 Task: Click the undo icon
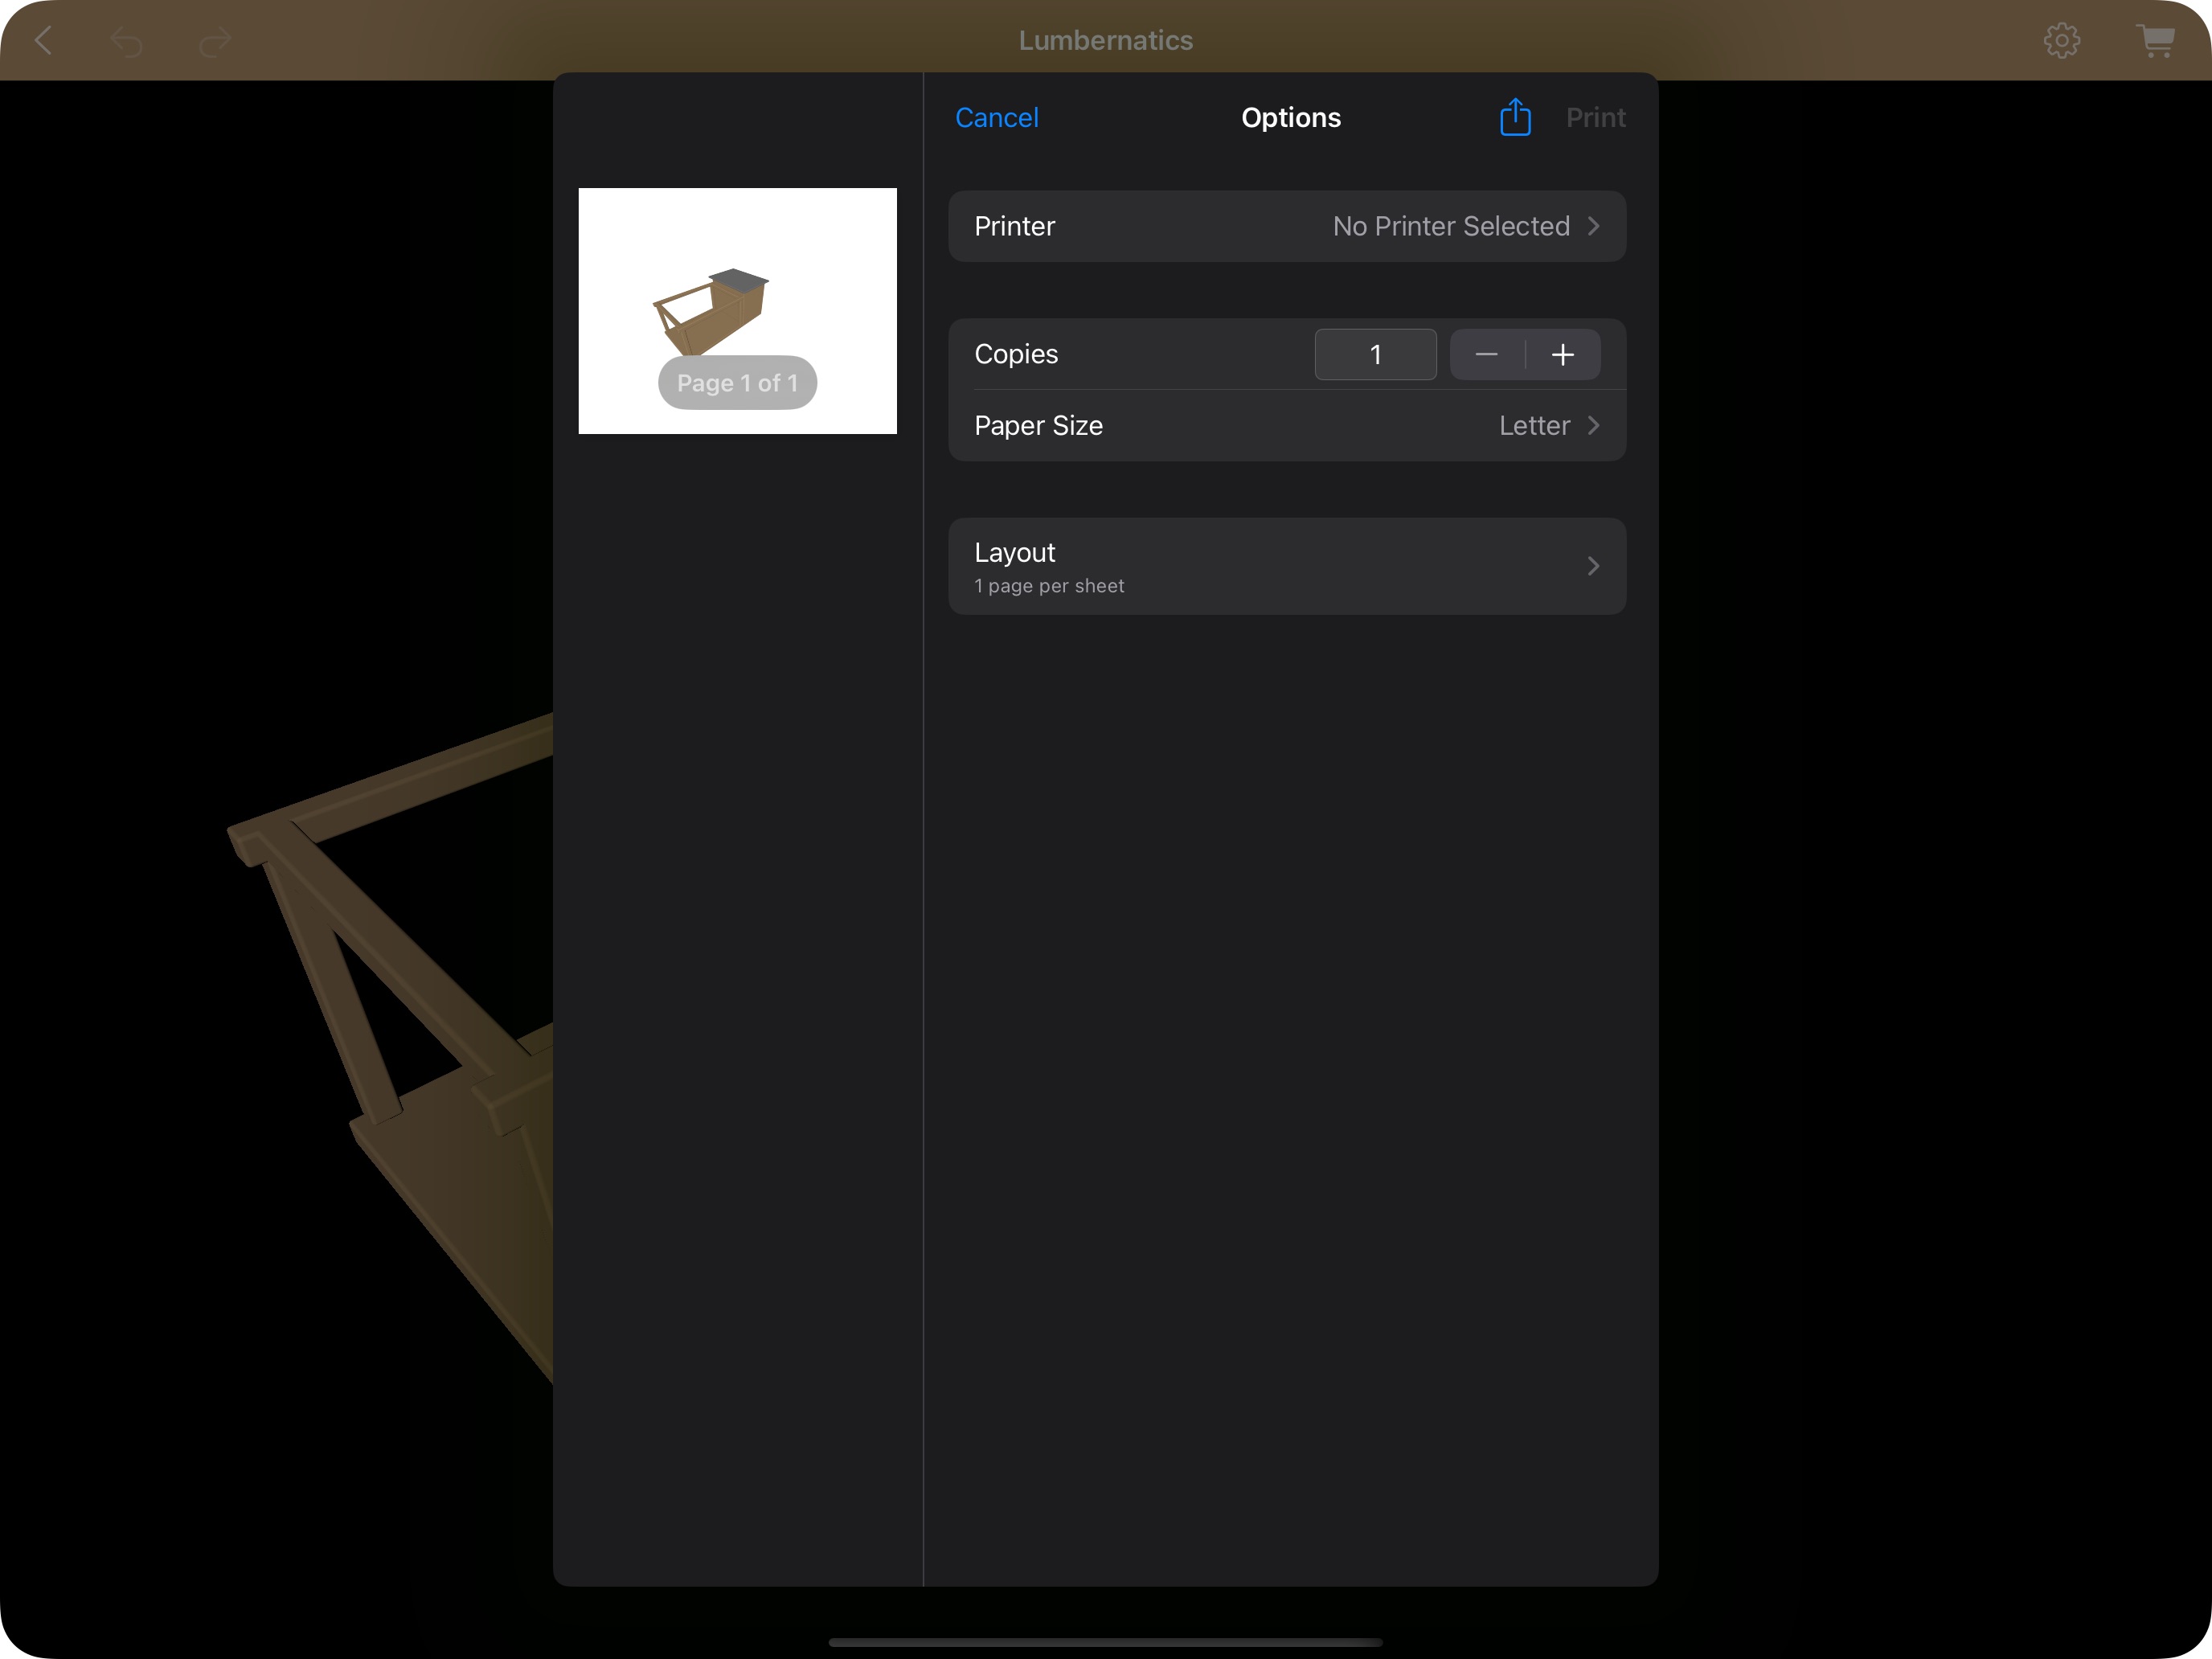(127, 40)
